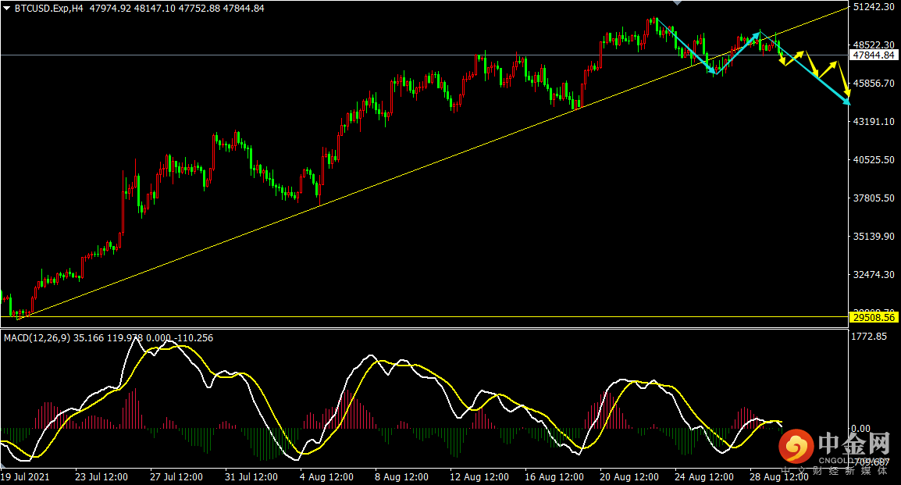Screen dimensions: 901x485
Task: Click the yellow 29508.56 price tag
Action: [x=874, y=317]
